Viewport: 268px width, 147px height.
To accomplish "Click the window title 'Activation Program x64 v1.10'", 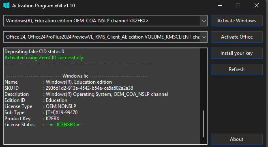I will click(43, 6).
